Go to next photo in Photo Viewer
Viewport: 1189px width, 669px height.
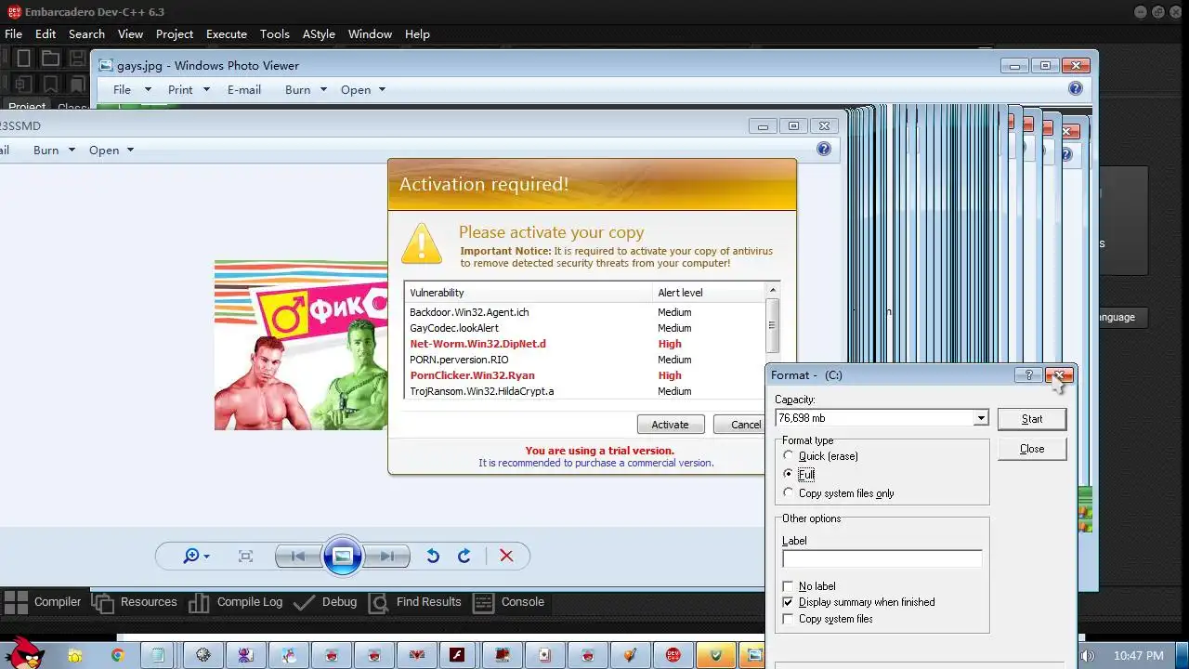[386, 556]
